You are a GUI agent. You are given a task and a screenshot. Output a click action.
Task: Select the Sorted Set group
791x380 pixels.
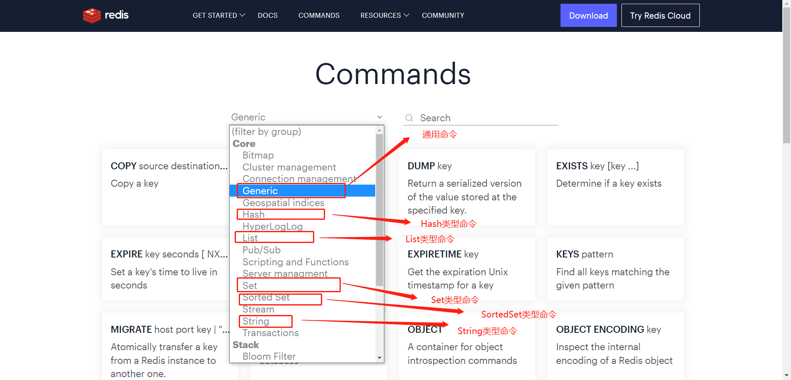tap(303, 297)
